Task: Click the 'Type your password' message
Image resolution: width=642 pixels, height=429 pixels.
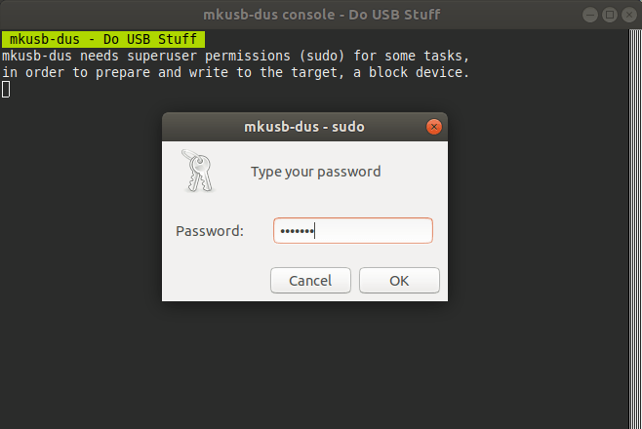Action: tap(316, 172)
